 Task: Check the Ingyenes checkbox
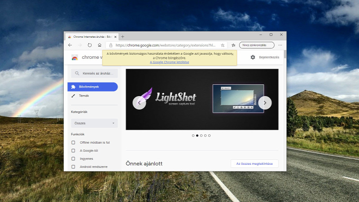coord(73,158)
